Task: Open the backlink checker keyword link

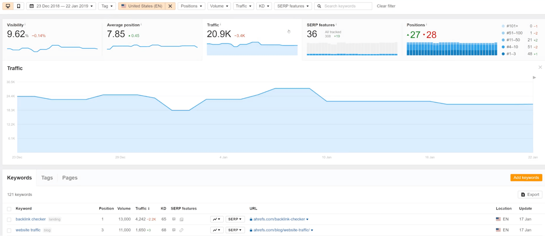Action: (31, 219)
